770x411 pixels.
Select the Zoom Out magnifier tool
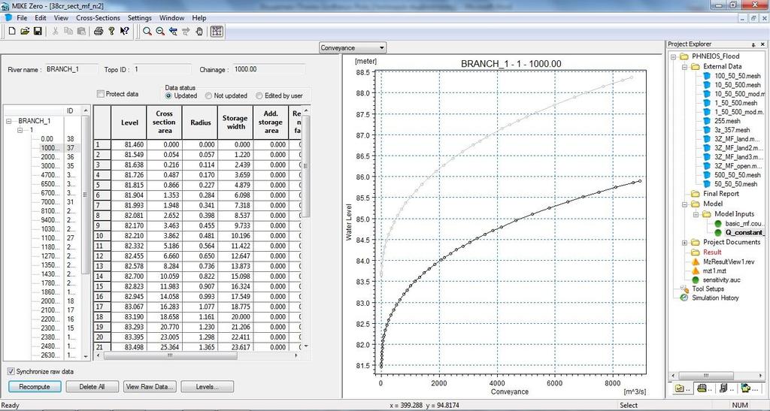click(160, 32)
